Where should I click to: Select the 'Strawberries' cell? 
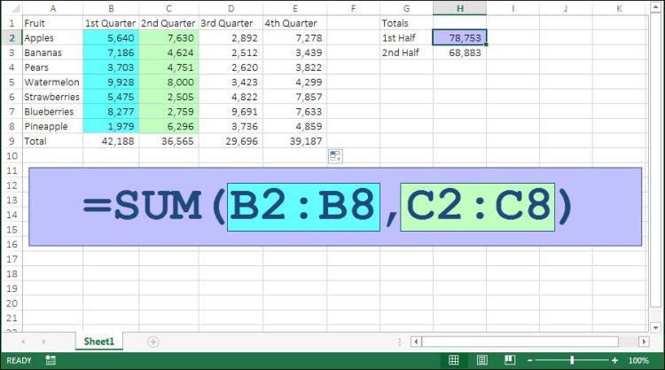53,97
